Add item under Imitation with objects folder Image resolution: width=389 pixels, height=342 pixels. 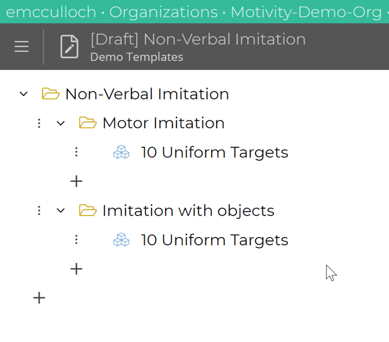76,269
